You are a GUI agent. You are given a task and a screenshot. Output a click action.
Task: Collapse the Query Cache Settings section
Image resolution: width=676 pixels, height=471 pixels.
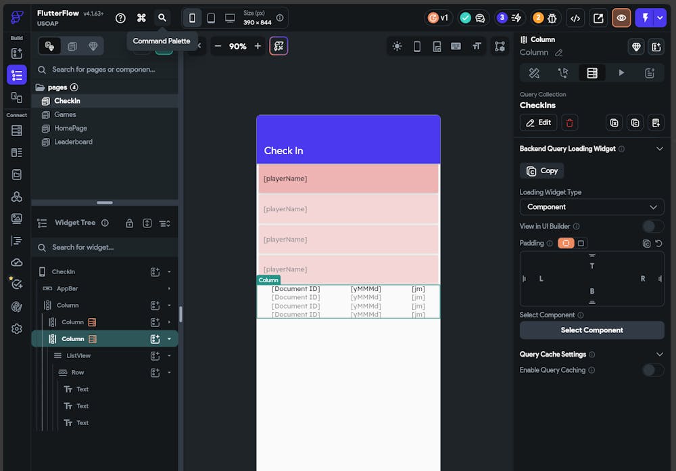coord(660,354)
